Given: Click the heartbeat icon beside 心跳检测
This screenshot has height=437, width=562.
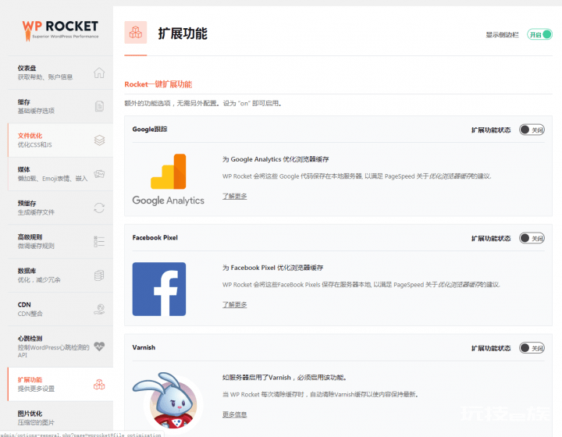Looking at the screenshot, I should (x=99, y=346).
